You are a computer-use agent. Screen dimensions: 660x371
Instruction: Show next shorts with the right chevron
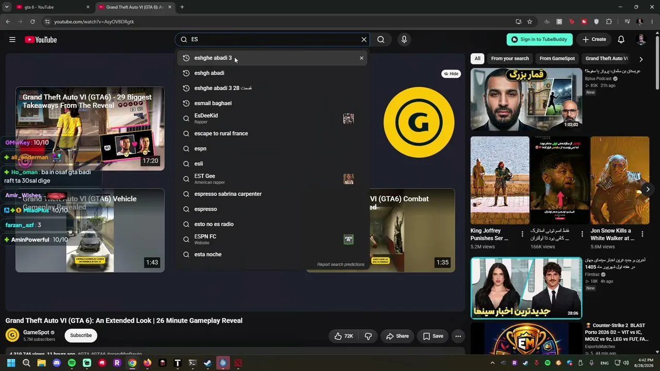point(648,189)
